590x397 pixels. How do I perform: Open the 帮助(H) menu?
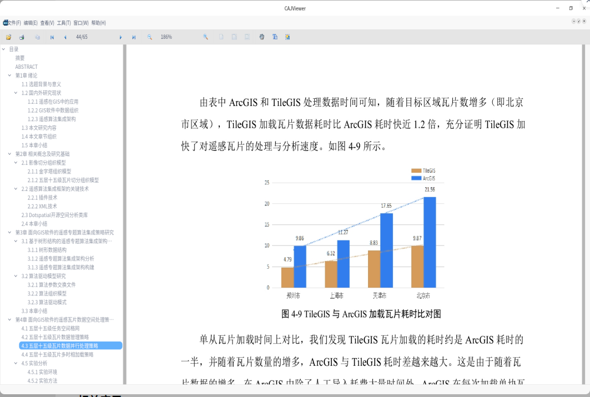point(98,23)
